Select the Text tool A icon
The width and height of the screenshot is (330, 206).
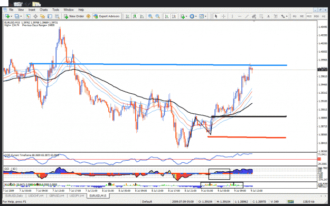coord(268,16)
